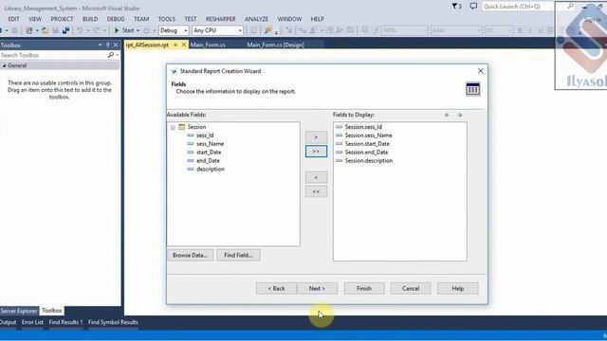This screenshot has height=341, width=607.
Task: Click the Quick Launch search magnifier icon
Action: (570, 7)
